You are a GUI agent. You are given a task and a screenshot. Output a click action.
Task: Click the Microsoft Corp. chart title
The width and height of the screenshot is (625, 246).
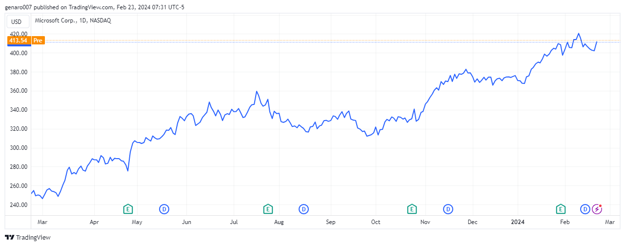pos(73,21)
